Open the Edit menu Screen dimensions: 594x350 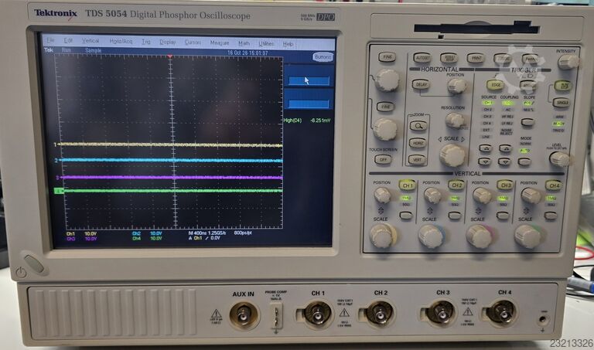coord(68,40)
